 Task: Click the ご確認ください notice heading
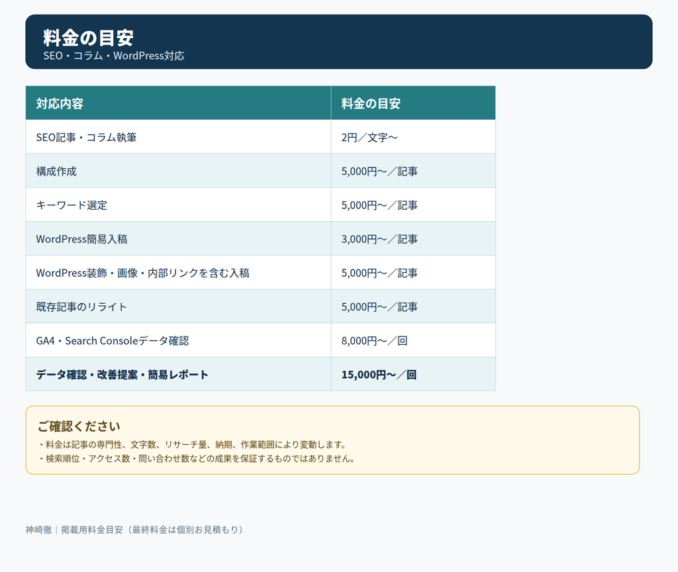click(x=79, y=426)
